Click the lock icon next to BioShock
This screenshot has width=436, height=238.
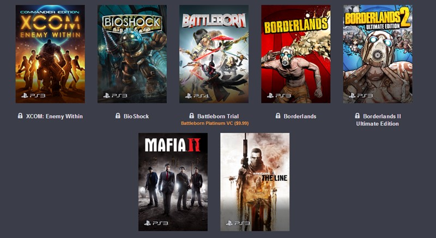[x=118, y=115]
